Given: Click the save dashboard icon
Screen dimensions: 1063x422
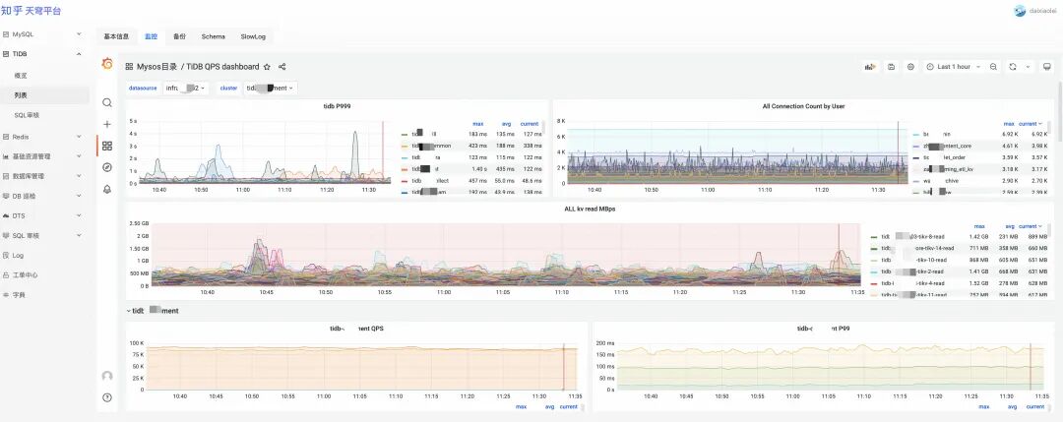Looking at the screenshot, I should pyautogui.click(x=892, y=67).
